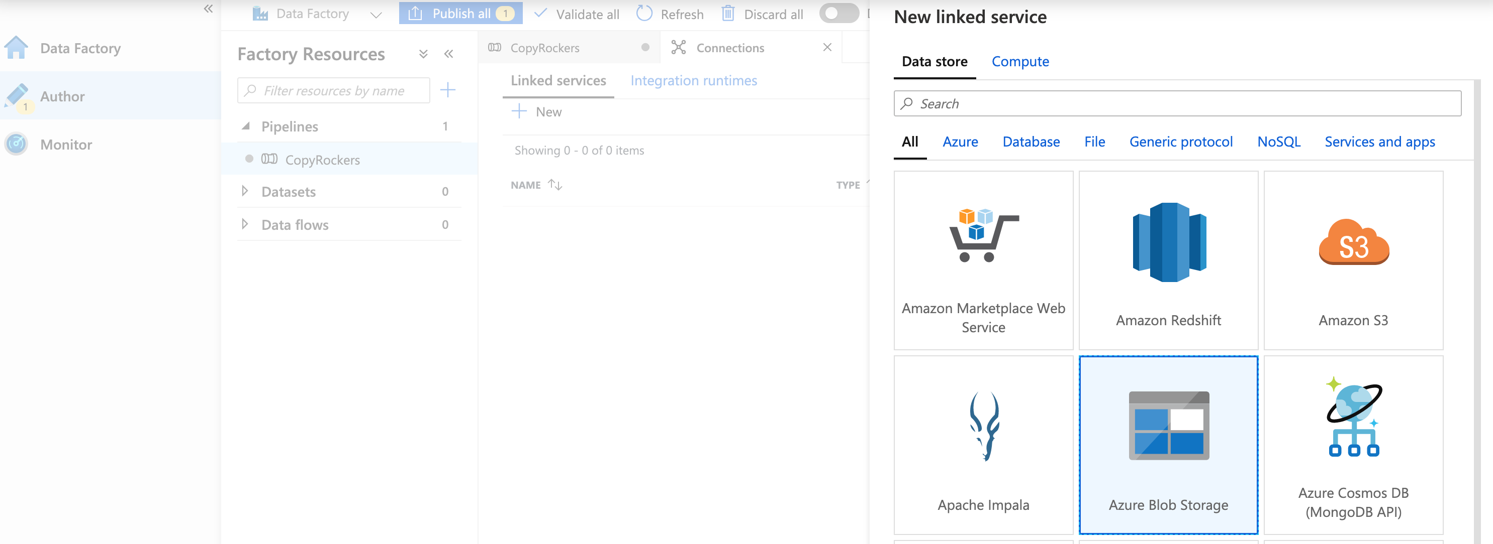The height and width of the screenshot is (544, 1493).
Task: Choose the Azure Blob Storage tile
Action: point(1168,445)
